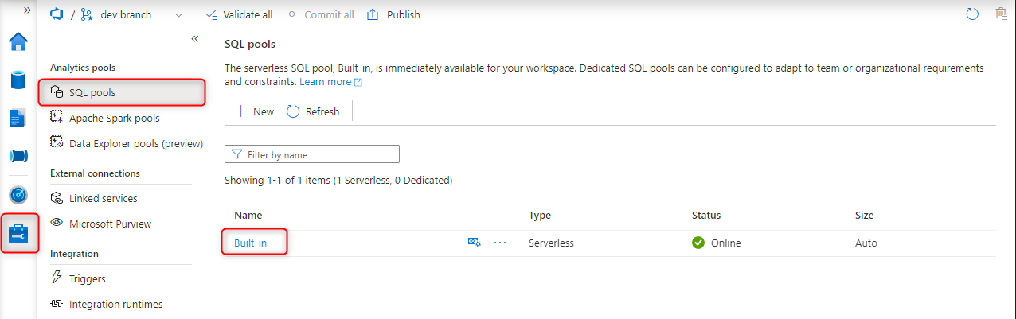
Task: Sort by Size column header
Action: (x=864, y=216)
